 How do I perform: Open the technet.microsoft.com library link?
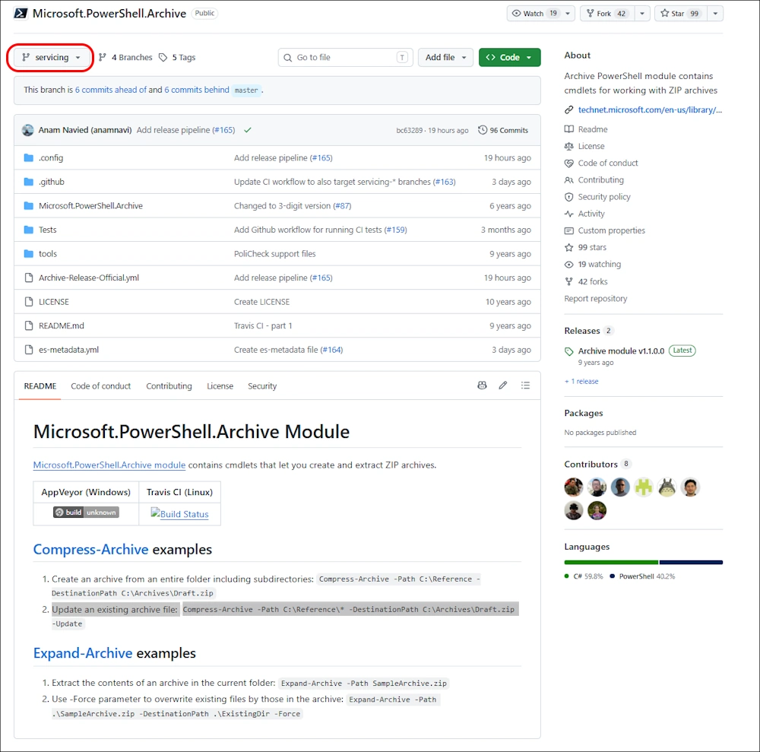coord(650,109)
